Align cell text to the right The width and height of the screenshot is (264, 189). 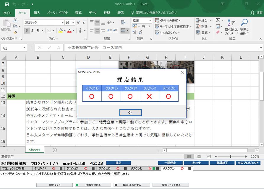pyautogui.click(x=103, y=30)
